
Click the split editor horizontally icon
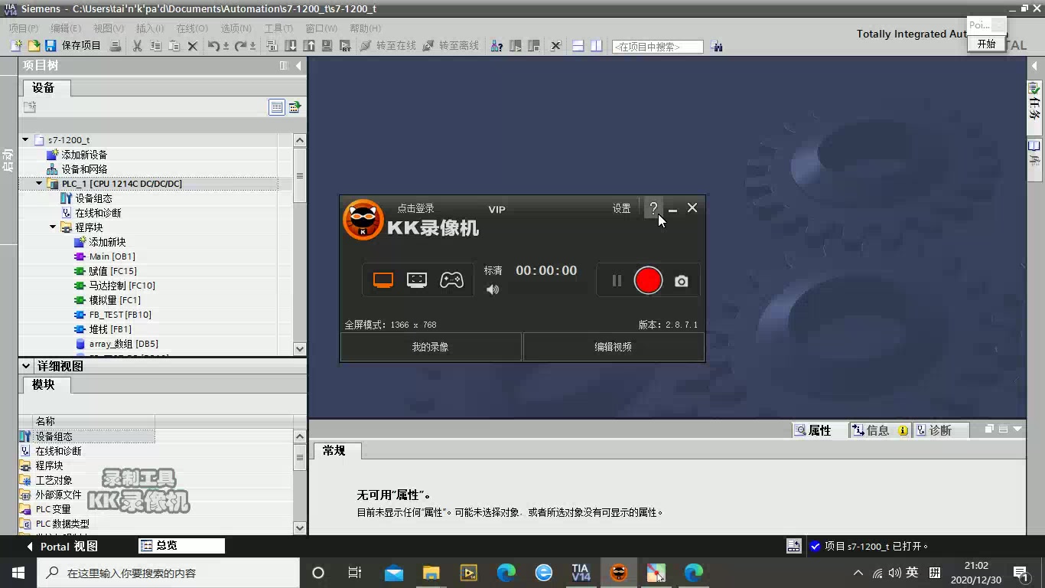click(x=578, y=46)
